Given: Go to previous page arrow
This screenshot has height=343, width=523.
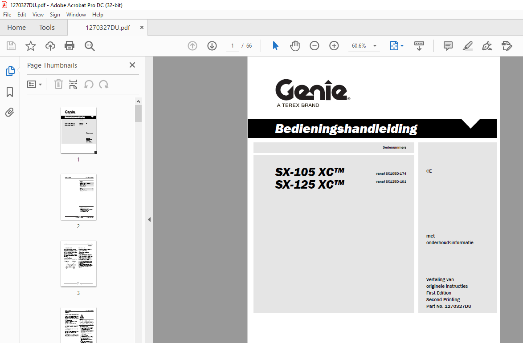Looking at the screenshot, I should (x=192, y=46).
